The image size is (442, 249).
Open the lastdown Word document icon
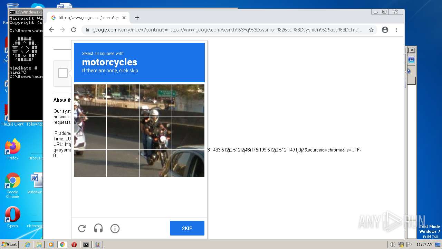pyautogui.click(x=35, y=184)
